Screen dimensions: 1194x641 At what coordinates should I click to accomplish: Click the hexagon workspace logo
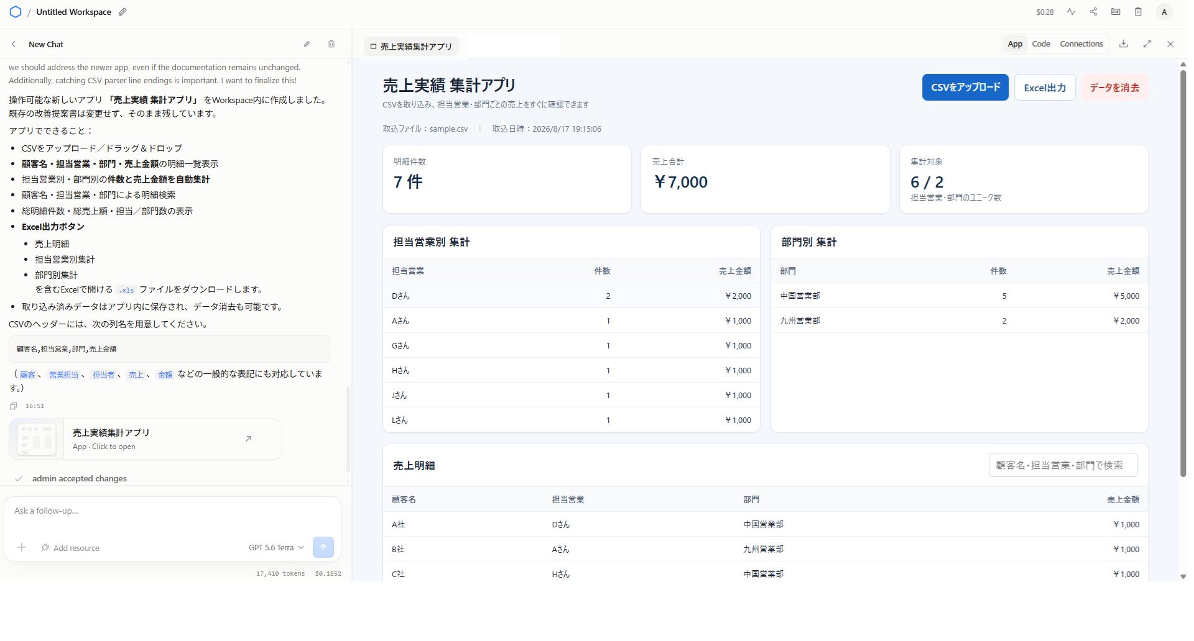(x=16, y=12)
